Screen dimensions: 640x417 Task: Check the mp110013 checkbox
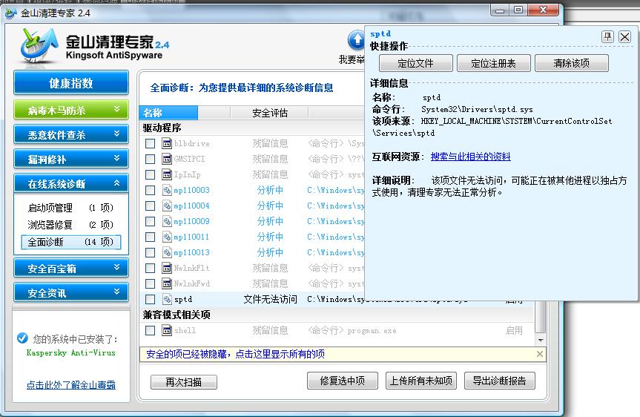[x=151, y=252]
